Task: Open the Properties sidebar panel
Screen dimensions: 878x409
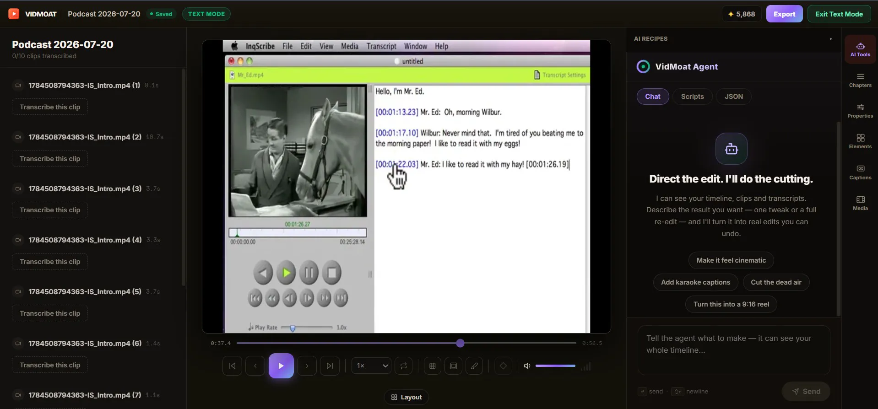Action: (x=860, y=111)
